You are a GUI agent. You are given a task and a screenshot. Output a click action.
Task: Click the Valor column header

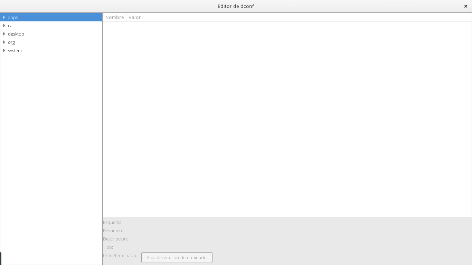click(135, 17)
